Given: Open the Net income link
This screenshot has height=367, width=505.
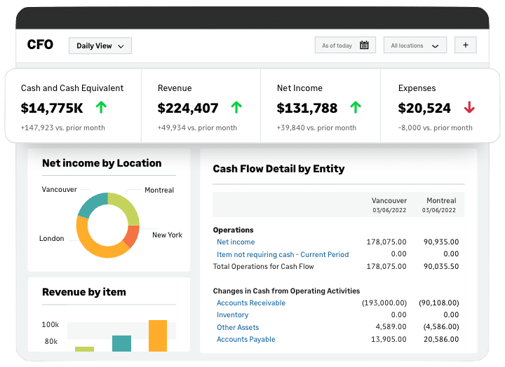Looking at the screenshot, I should click(235, 242).
